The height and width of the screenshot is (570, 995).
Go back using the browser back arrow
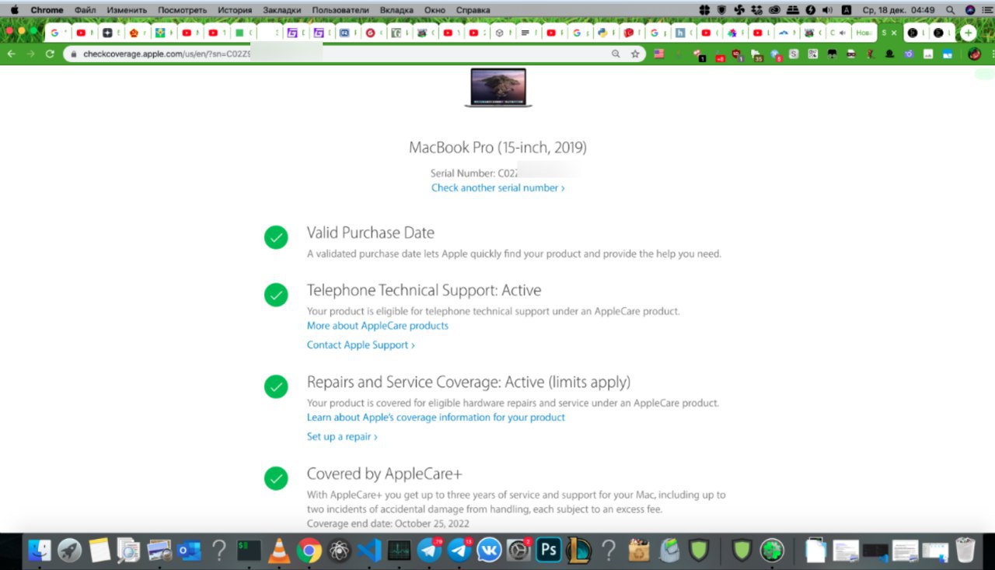point(12,54)
